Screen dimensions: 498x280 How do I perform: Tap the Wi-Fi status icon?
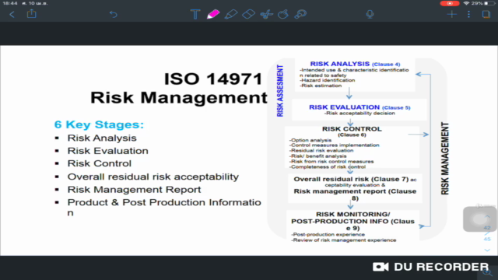point(466,3)
